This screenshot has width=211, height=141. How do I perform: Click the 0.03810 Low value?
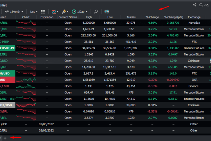click(109, 111)
